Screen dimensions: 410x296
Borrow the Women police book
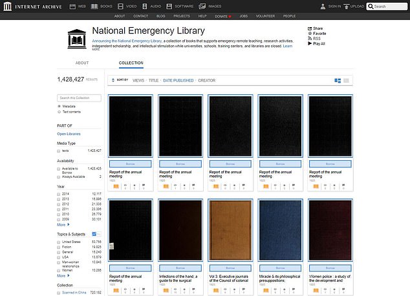[330, 268]
